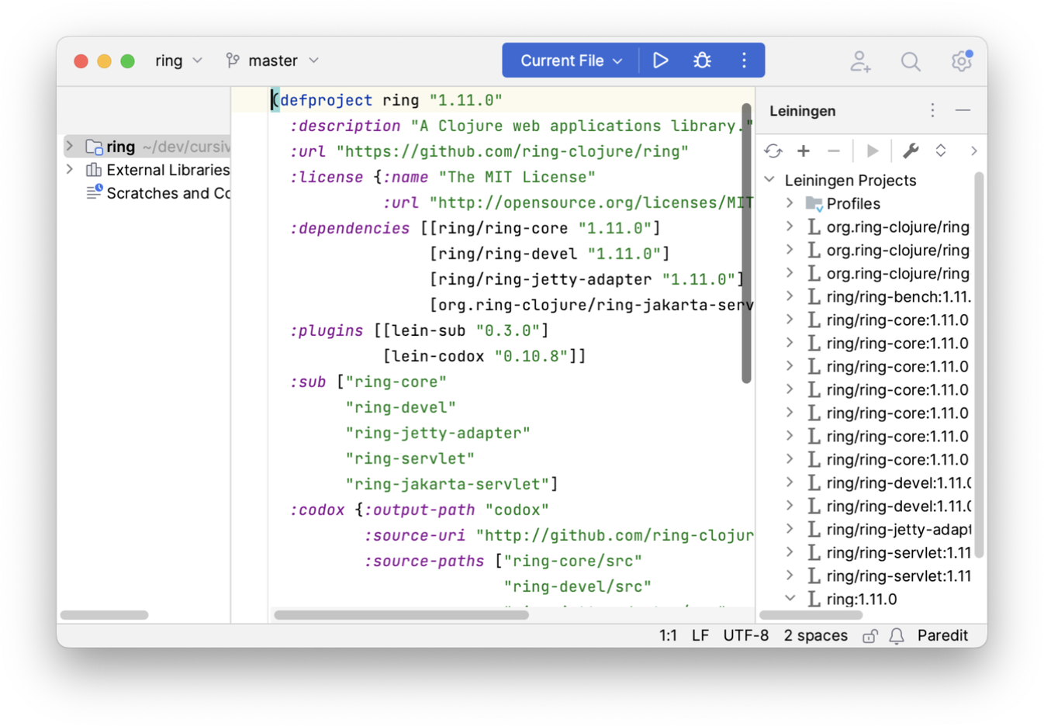Click Leiningen panel vertical scrollbar
This screenshot has height=726, width=1044.
point(979,365)
